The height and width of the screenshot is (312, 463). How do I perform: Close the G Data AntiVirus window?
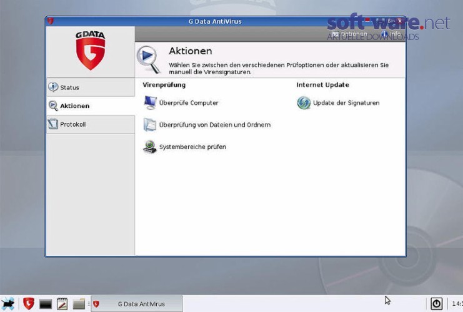(400, 21)
